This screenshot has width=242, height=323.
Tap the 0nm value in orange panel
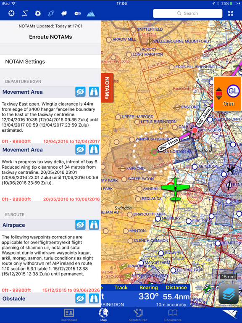click(x=229, y=103)
